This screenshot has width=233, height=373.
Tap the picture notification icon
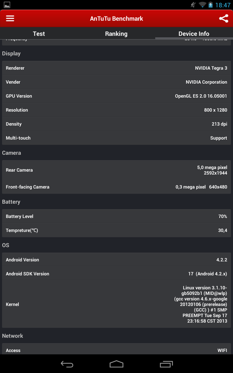(x=7, y=5)
